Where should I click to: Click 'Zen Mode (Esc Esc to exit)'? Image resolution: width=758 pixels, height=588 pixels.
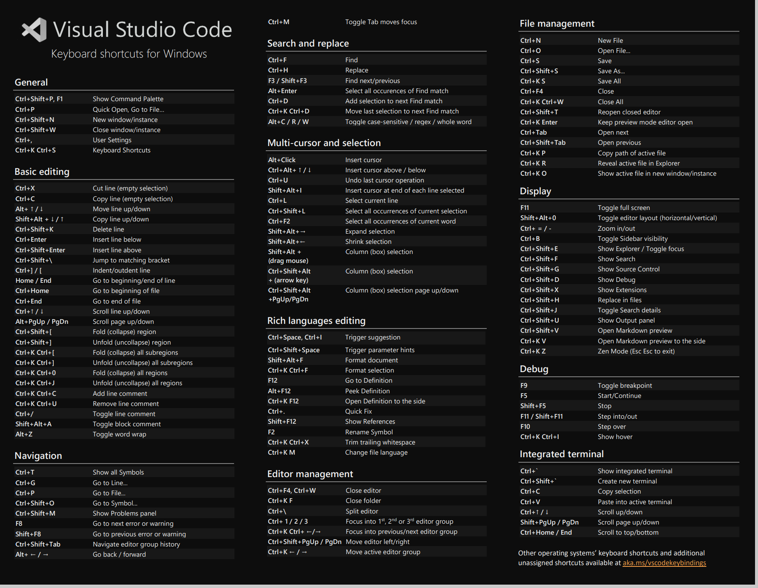pyautogui.click(x=636, y=351)
